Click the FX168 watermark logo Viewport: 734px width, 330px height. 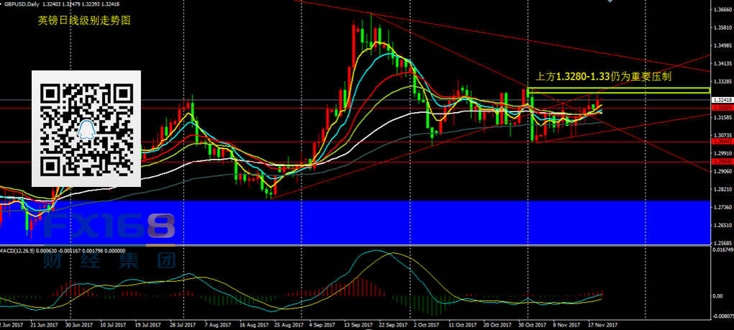pos(109,227)
